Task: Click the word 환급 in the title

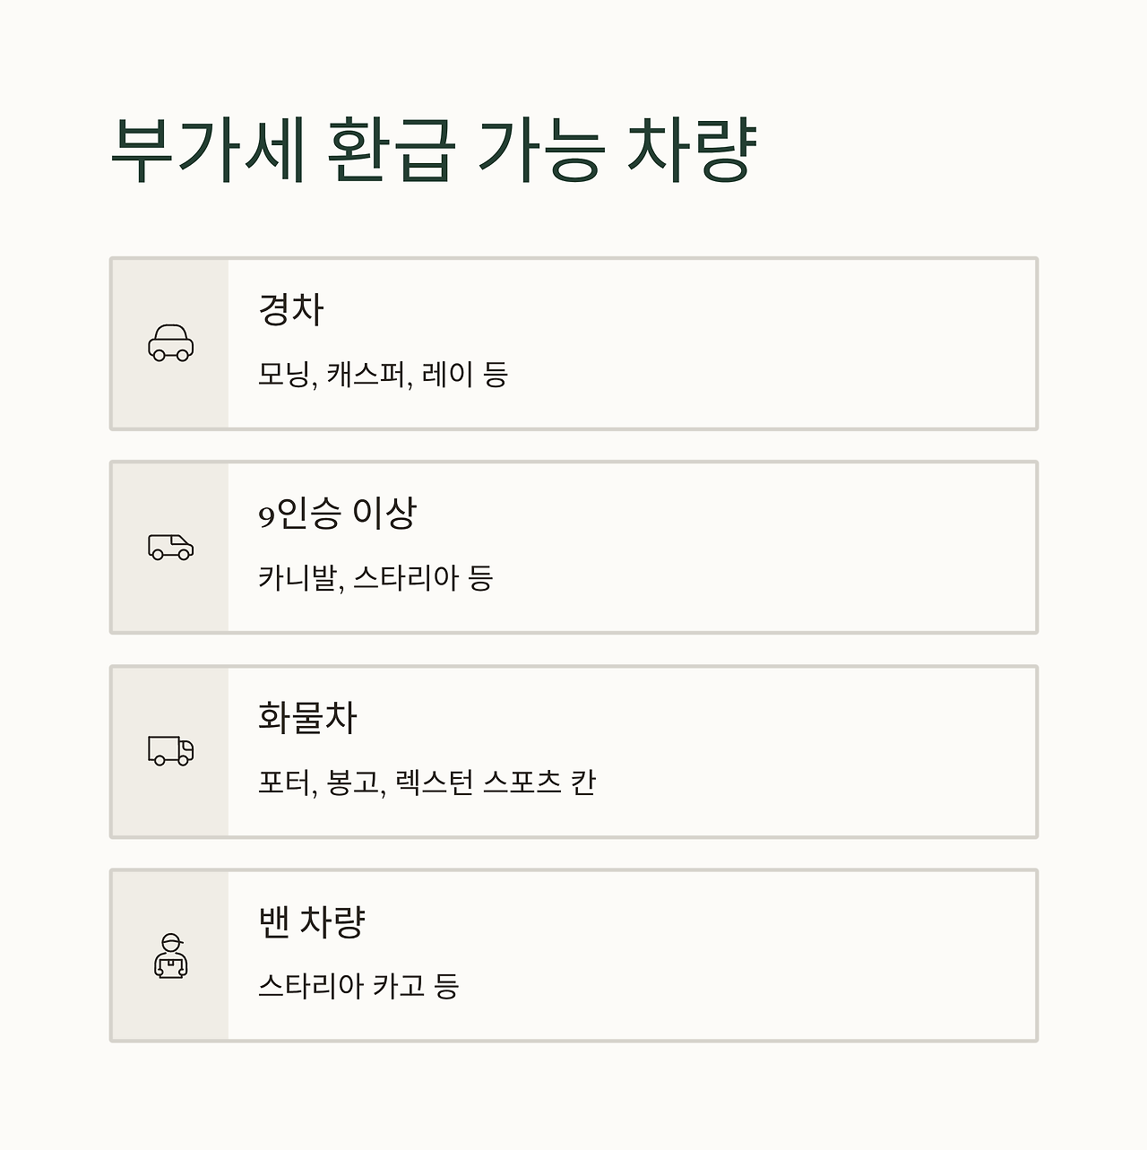Action: coord(392,151)
